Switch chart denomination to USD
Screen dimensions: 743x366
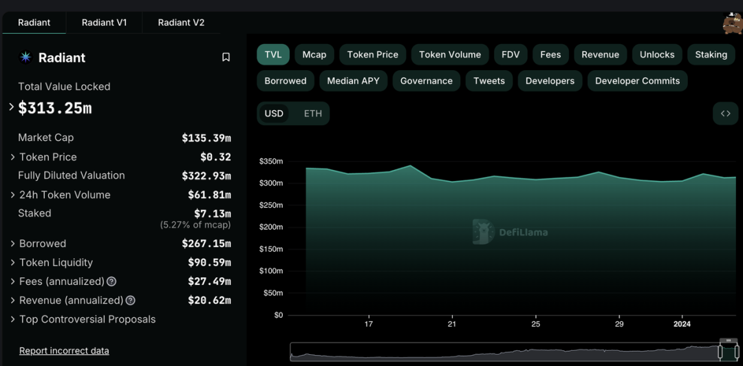point(274,114)
